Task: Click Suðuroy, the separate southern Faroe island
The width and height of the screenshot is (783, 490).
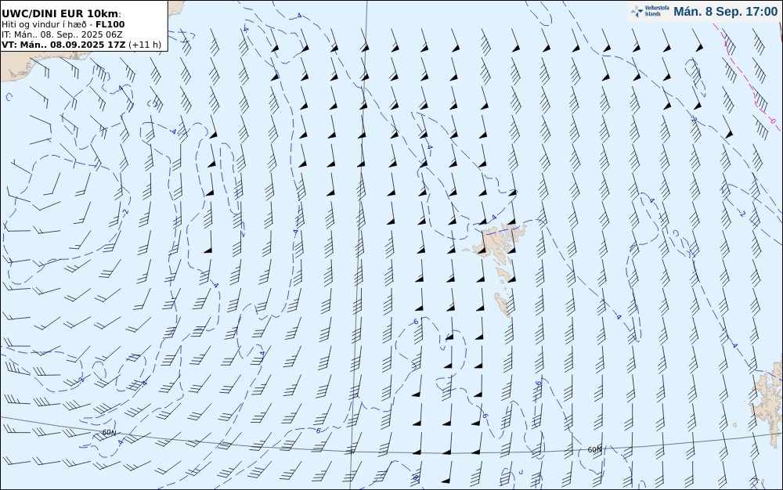Action: click(503, 304)
